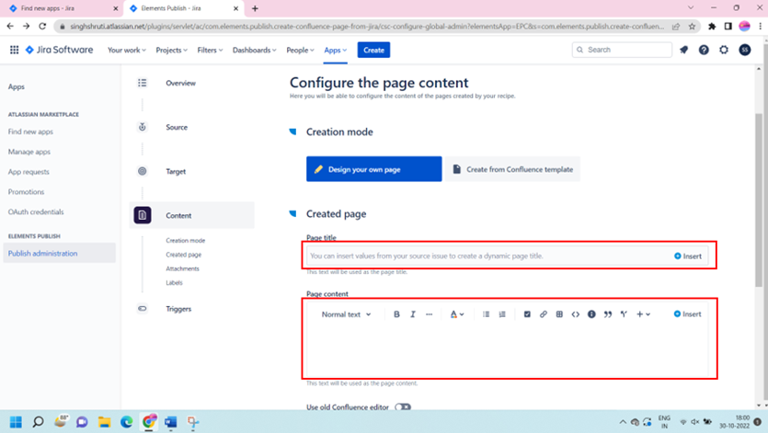768x433 pixels.
Task: Jump to Attachments sub-item
Action: pos(182,269)
